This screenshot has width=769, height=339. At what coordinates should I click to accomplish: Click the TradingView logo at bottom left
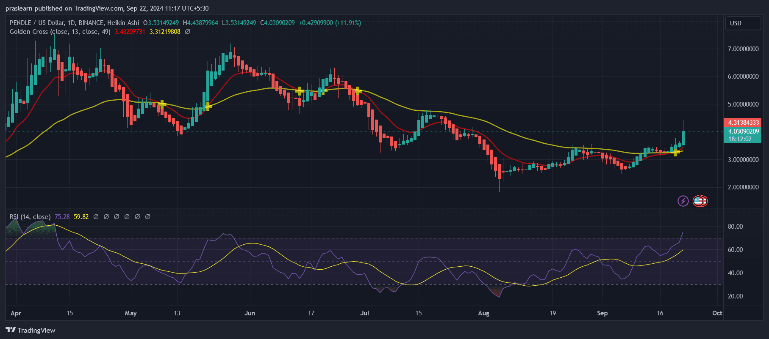pos(31,330)
